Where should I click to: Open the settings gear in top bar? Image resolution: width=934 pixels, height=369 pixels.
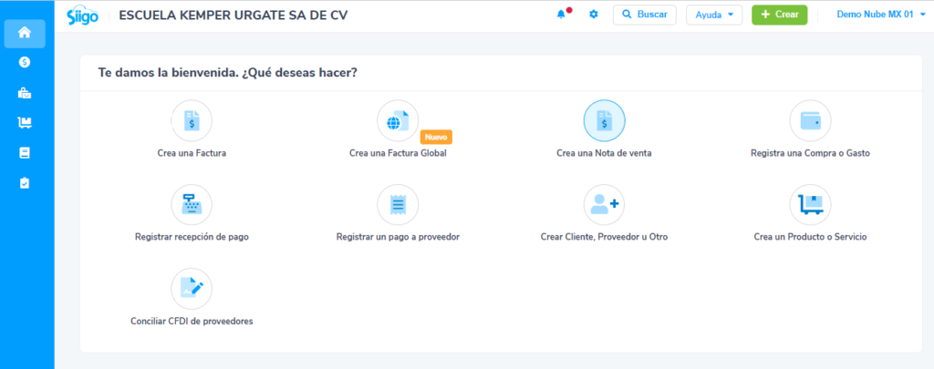click(x=594, y=15)
